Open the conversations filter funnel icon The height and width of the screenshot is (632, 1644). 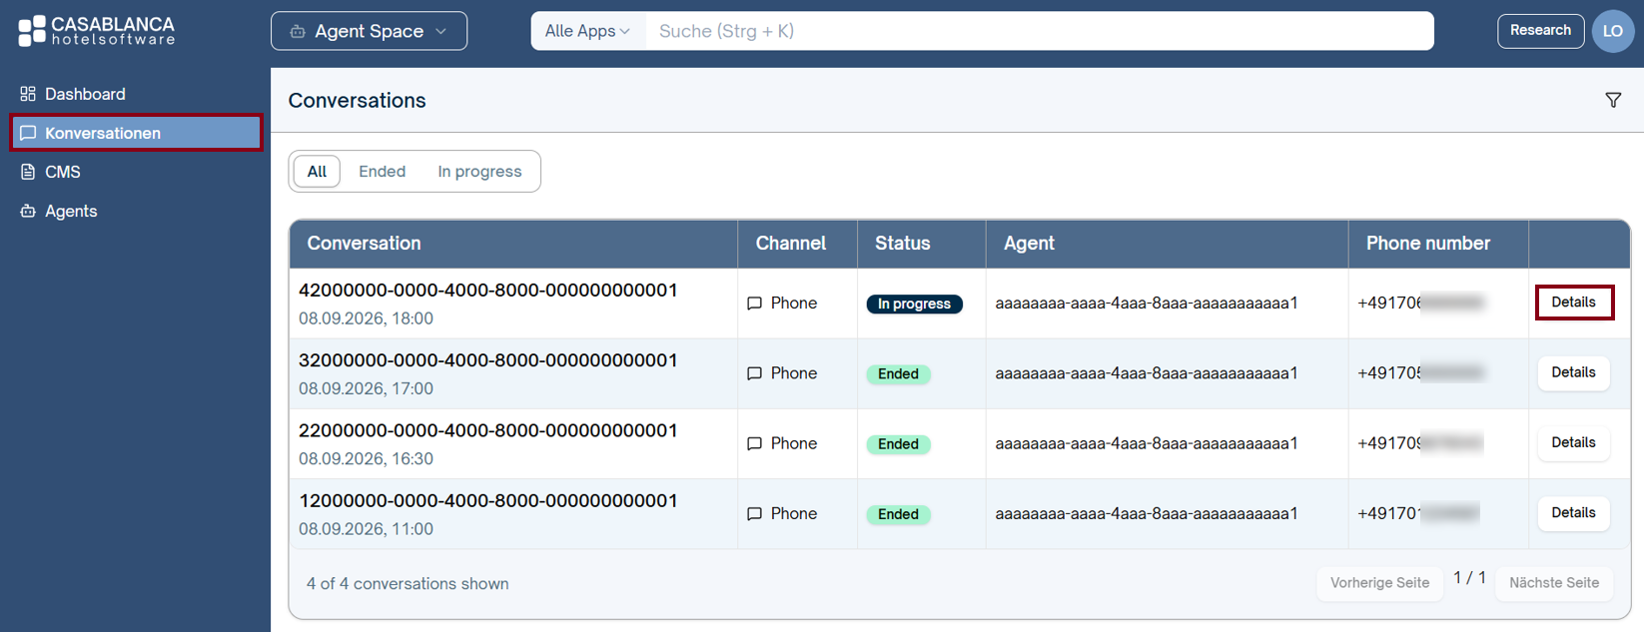coord(1613,100)
